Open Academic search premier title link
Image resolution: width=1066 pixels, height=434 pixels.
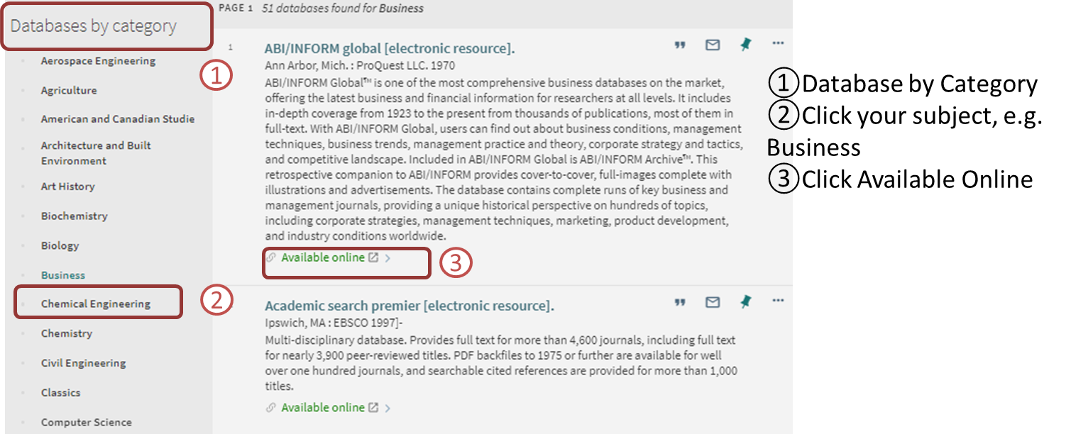point(409,306)
